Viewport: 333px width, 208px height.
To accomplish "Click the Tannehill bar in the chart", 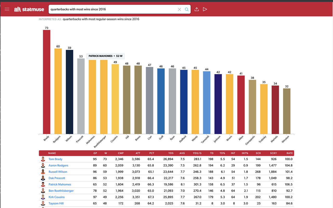I will pyautogui.click(x=207, y=103).
